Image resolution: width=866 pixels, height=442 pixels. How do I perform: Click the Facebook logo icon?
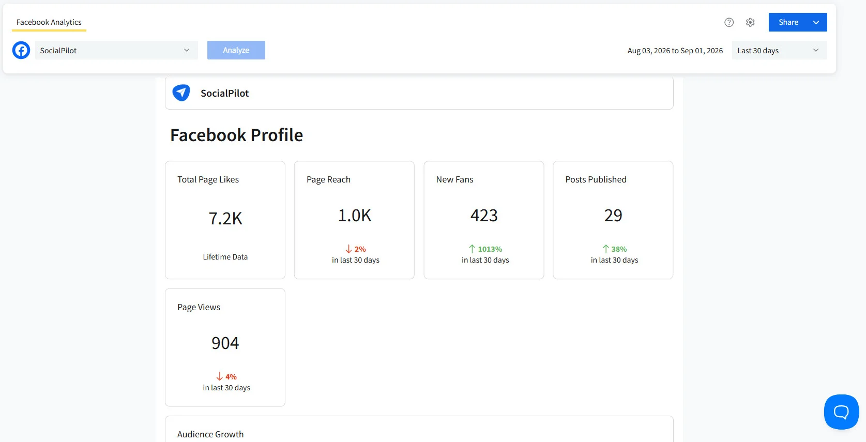click(x=21, y=50)
